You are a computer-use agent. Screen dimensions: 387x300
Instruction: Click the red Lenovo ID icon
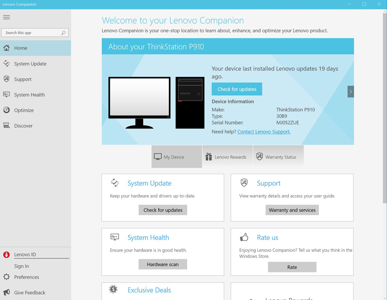click(x=7, y=255)
